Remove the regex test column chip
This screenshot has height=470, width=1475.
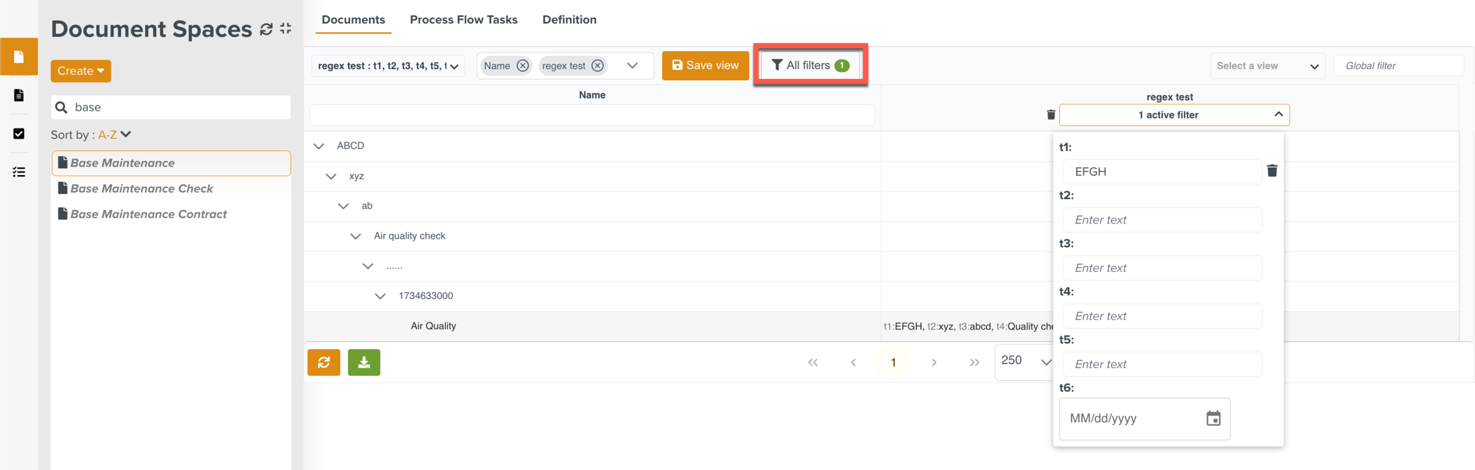598,65
